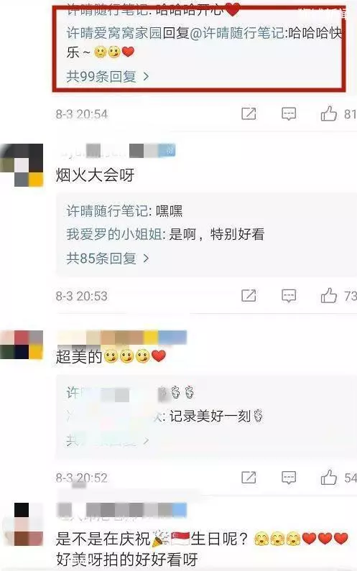This screenshot has height=571, width=357.
Task: Open avatar of 烟火大会呀 commenter
Action: [22, 165]
